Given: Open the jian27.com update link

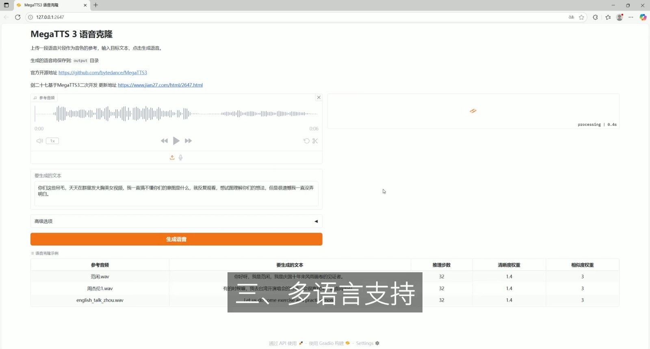Looking at the screenshot, I should 160,85.
